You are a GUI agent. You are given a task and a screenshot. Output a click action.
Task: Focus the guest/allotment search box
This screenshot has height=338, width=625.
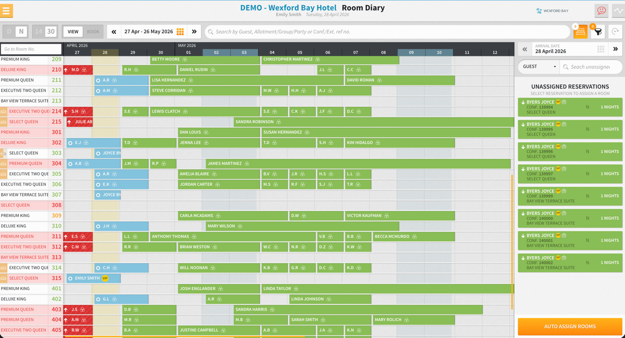388,32
